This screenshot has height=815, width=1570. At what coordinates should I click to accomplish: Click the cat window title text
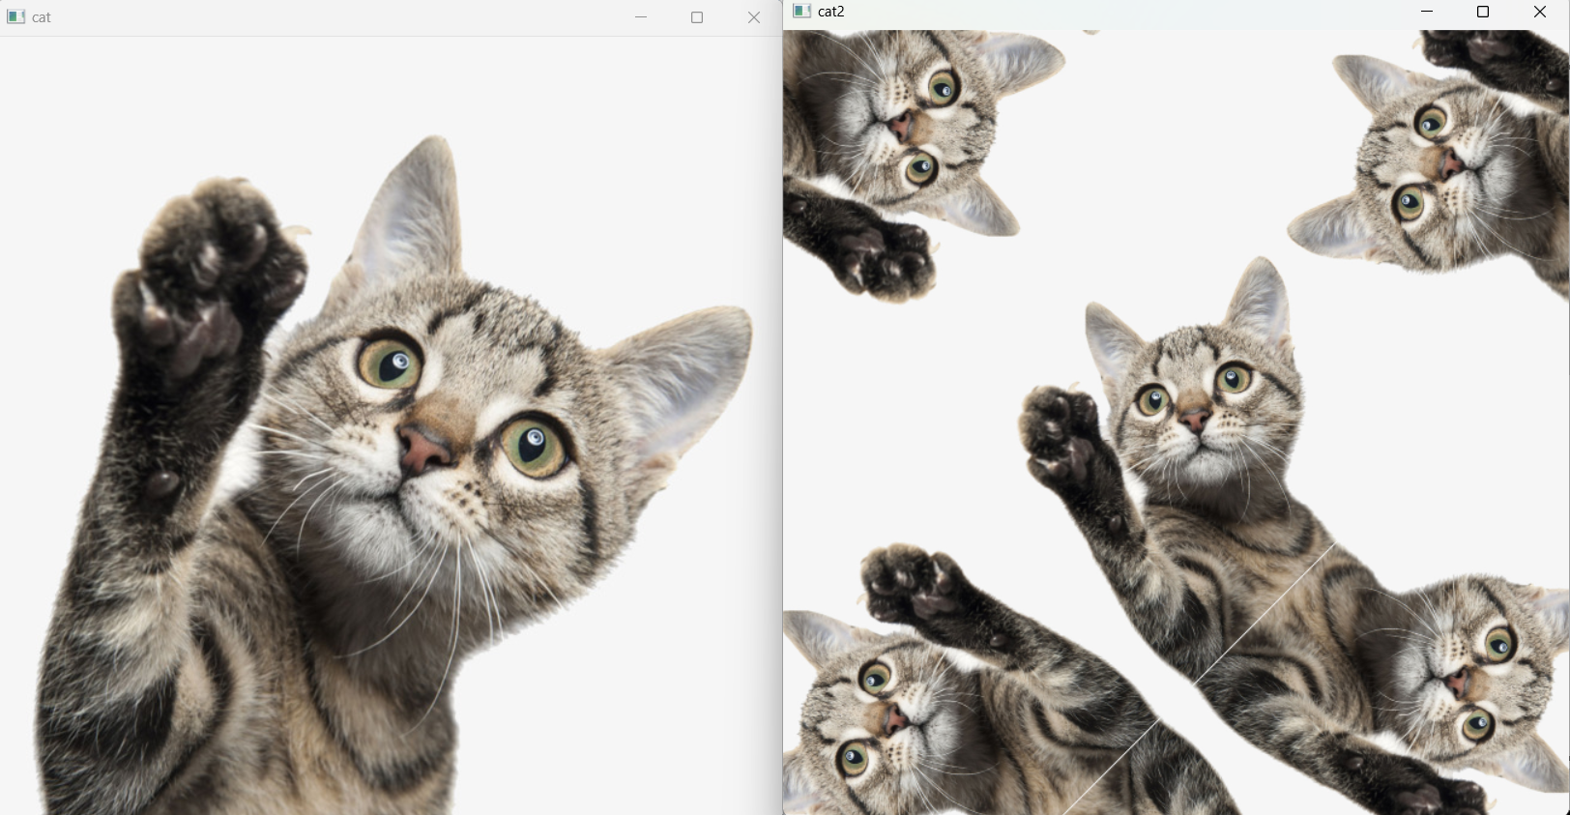coord(41,17)
